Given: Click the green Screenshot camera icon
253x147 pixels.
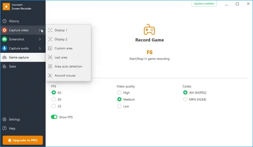Looking at the screenshot, I should pyautogui.click(x=4, y=39).
